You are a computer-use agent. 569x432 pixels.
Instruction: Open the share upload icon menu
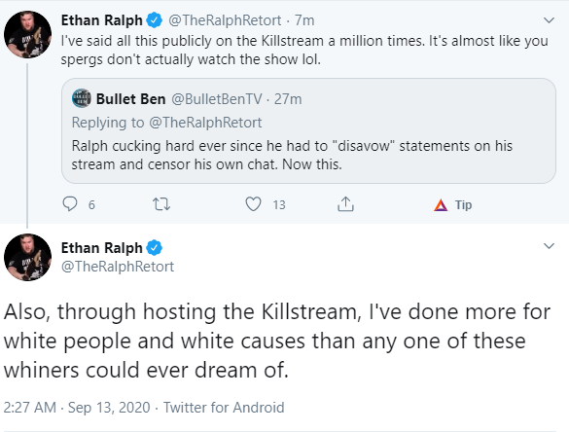(x=345, y=204)
